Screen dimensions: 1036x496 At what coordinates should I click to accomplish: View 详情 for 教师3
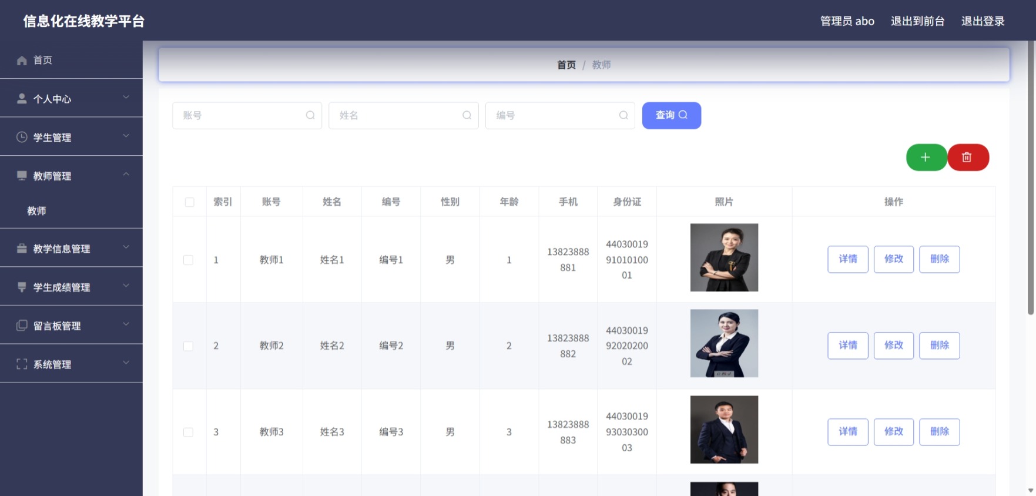point(848,432)
